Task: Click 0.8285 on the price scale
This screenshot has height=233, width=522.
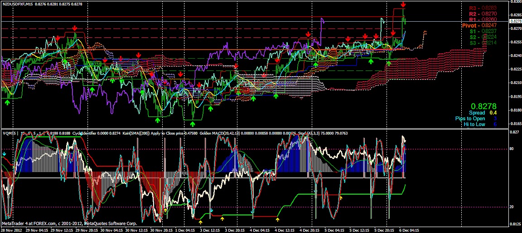Action: click(x=516, y=15)
